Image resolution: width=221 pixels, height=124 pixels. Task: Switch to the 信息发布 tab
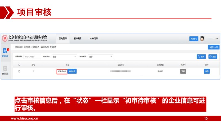pos(78,39)
